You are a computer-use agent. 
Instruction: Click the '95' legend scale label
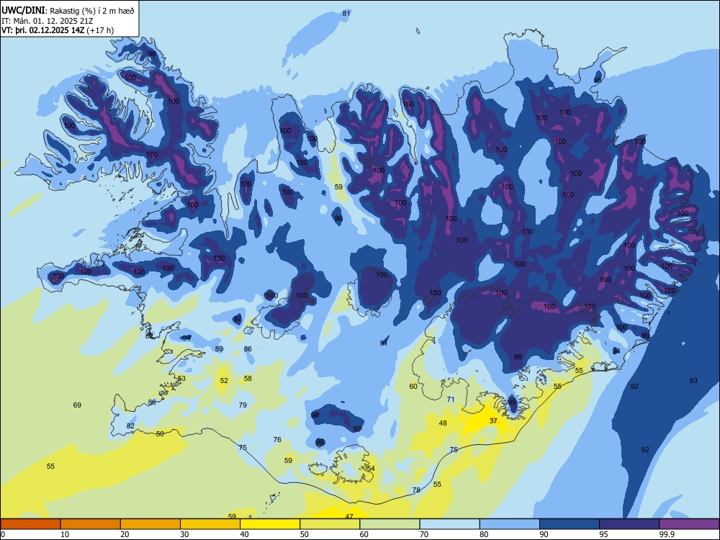tap(604, 534)
